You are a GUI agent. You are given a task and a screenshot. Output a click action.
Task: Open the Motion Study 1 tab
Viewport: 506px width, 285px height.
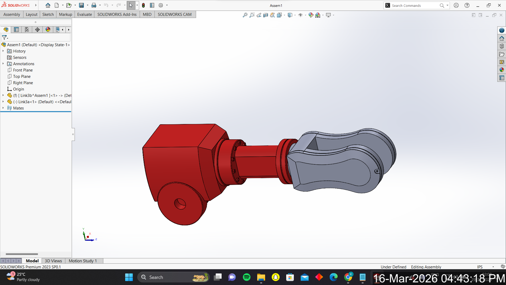[83, 261]
